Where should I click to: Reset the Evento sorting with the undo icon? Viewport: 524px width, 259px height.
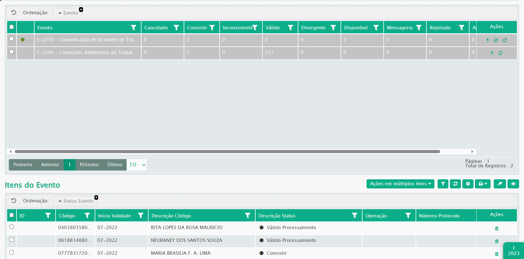click(x=14, y=13)
